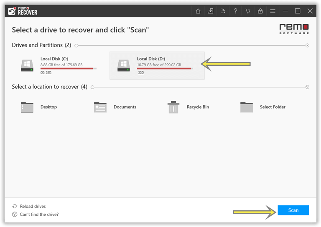Maximize the Remo Recover window
The height and width of the screenshot is (227, 321).
[x=298, y=11]
